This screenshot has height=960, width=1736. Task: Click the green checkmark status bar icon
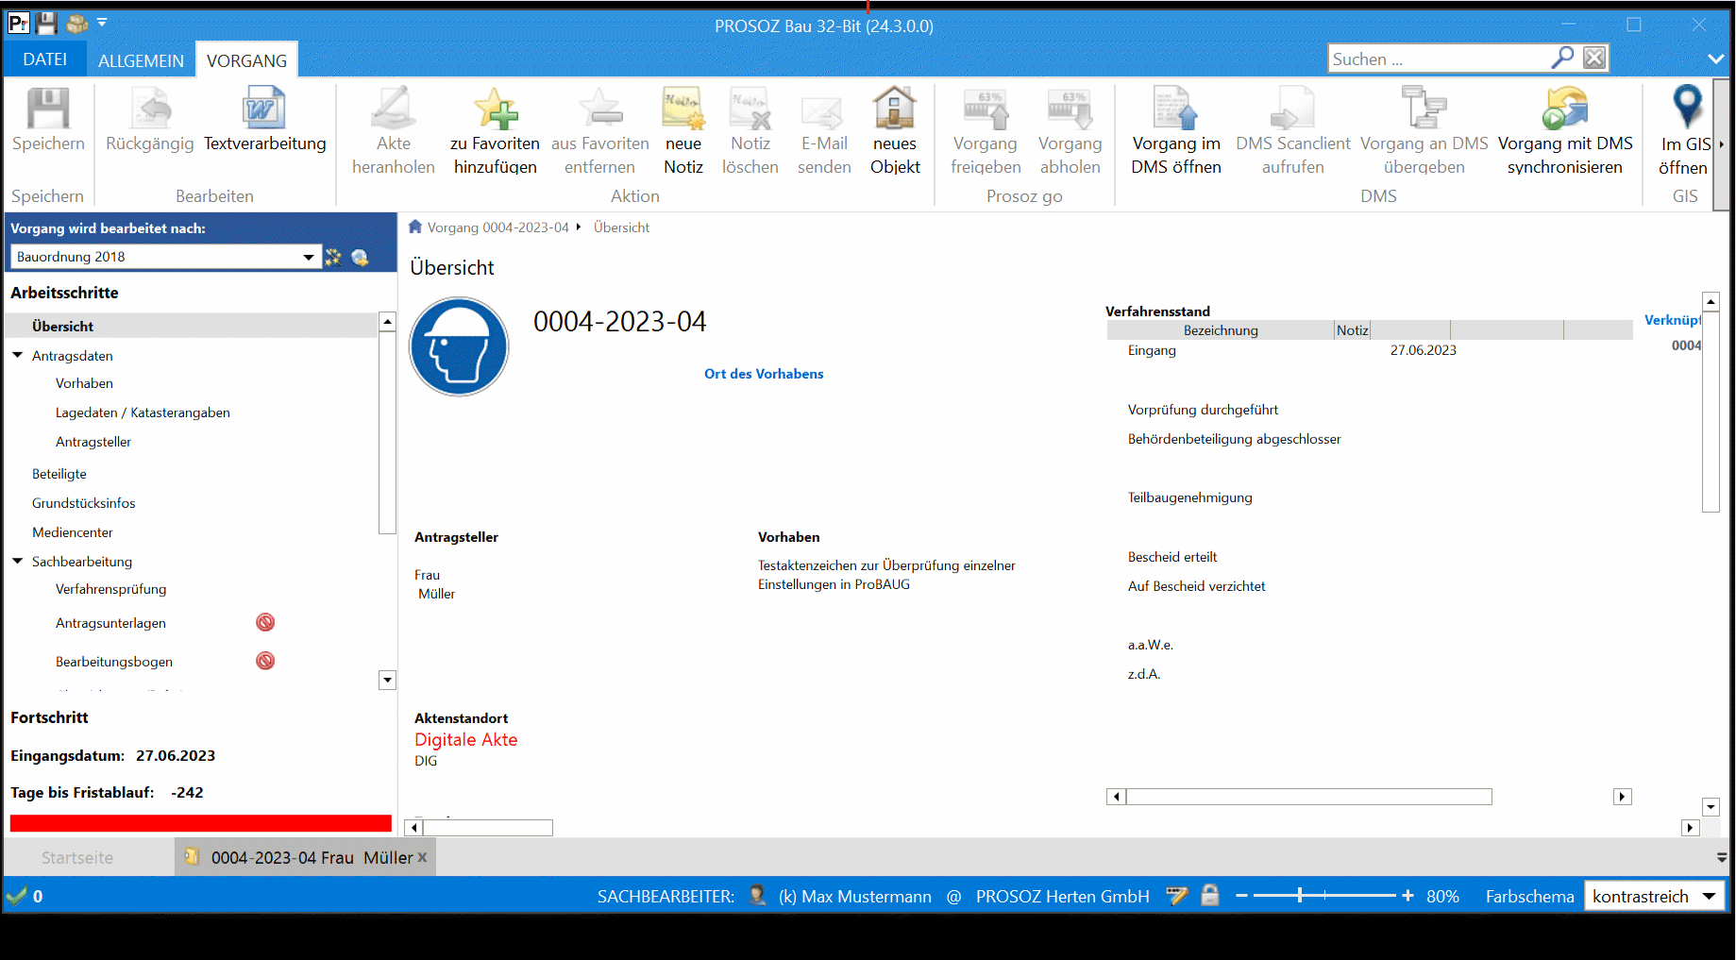16,895
